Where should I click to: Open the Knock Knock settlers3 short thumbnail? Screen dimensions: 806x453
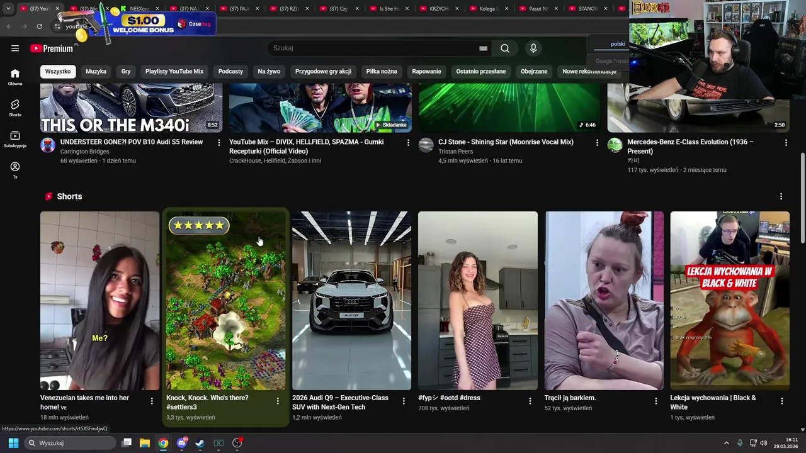point(225,301)
